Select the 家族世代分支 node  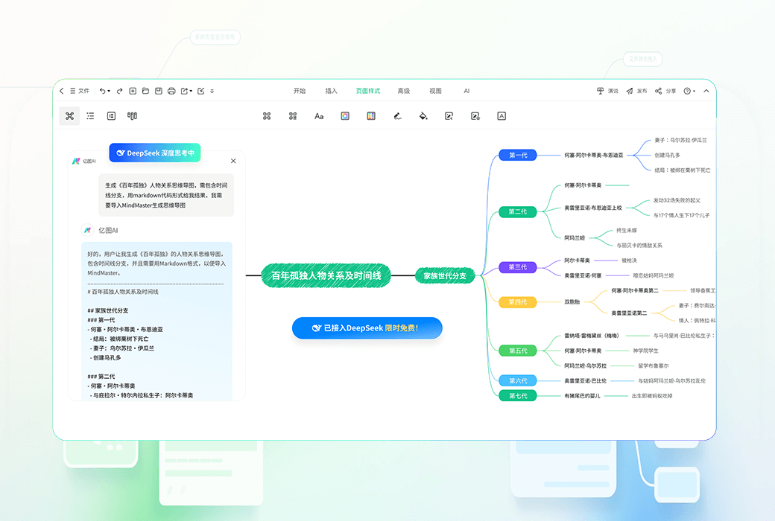[x=445, y=275]
